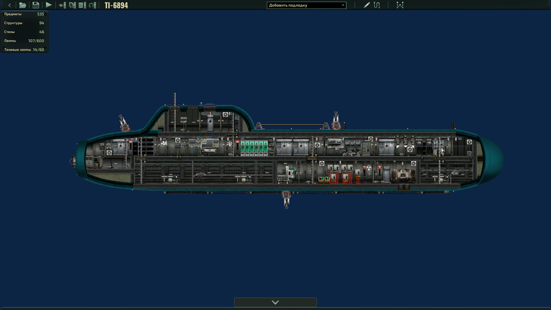
Task: Select the bow-tip sonar device
Action: coord(73,162)
